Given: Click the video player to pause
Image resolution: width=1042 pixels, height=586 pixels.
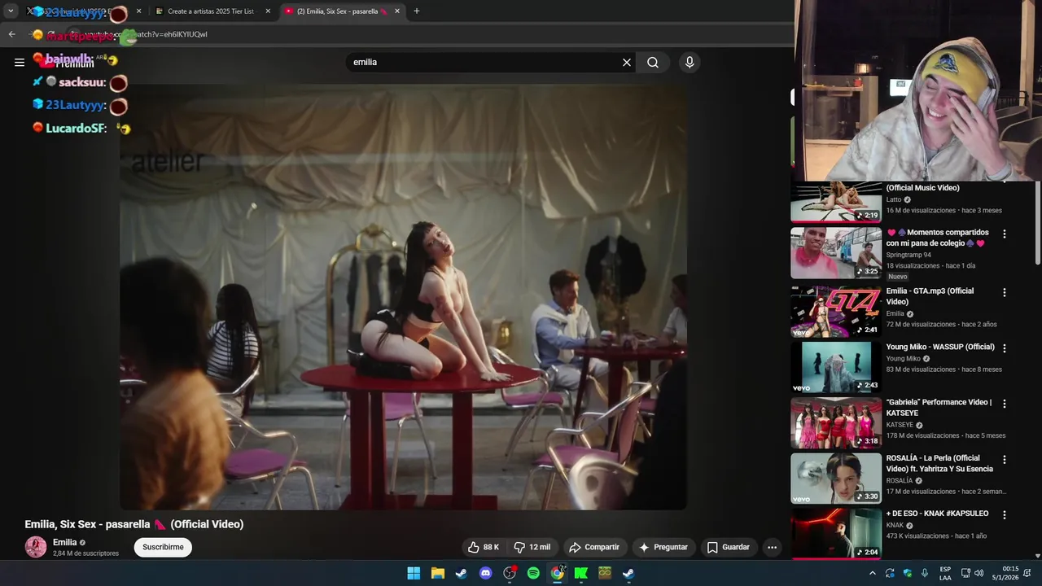Looking at the screenshot, I should [x=403, y=297].
